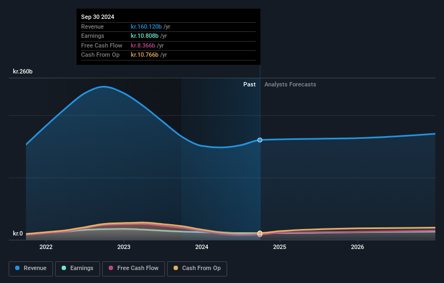
Task: Click the kr.10.808b earnings value
Action: coord(144,36)
